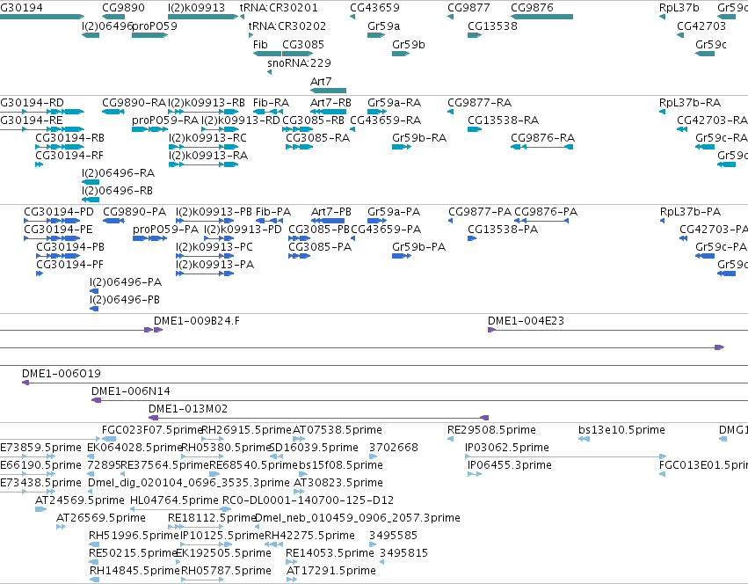Viewport: 748px width, 584px height.
Task: Select EST RH26915.5prime
Action: click(x=246, y=430)
